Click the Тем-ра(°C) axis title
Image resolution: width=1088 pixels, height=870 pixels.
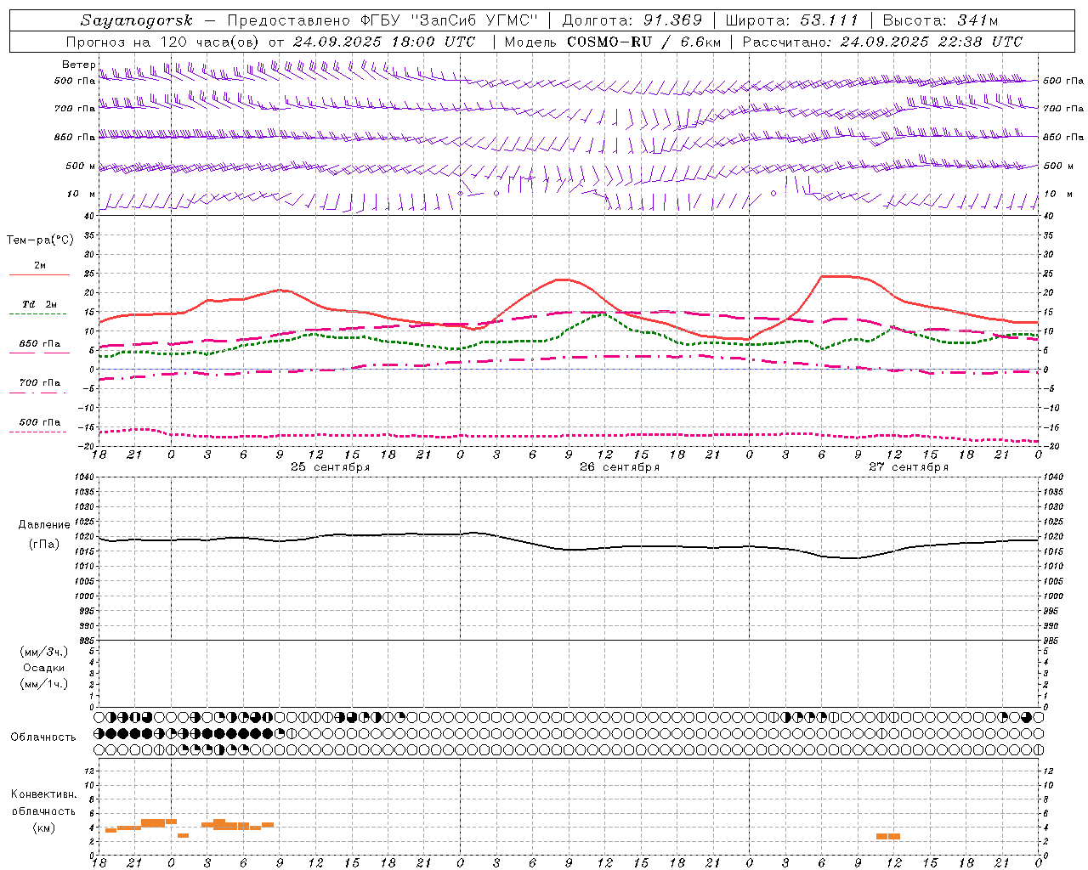40,240
